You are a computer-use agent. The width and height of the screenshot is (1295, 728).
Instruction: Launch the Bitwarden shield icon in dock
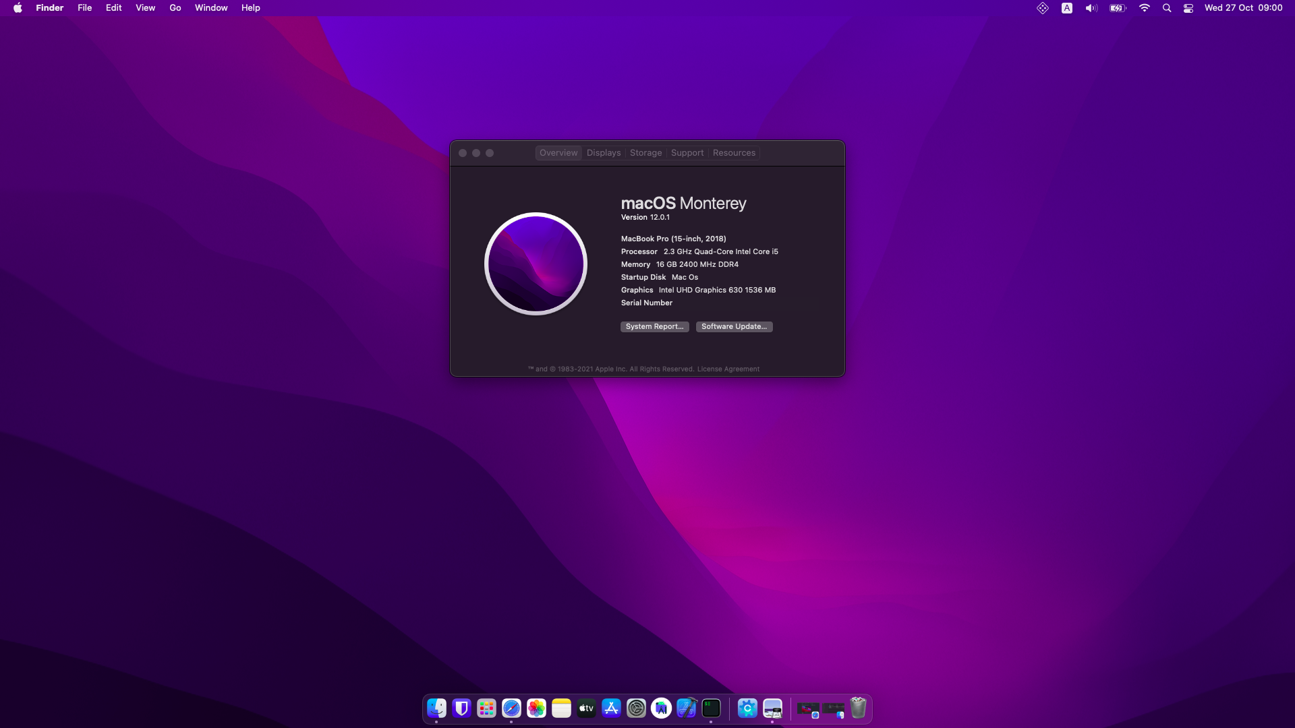pos(461,708)
